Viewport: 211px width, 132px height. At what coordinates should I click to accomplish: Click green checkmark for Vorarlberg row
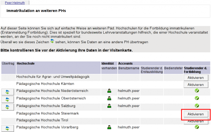click(197, 127)
